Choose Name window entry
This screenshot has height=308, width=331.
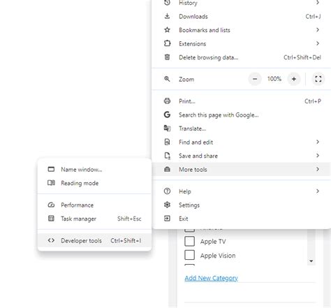(94, 169)
